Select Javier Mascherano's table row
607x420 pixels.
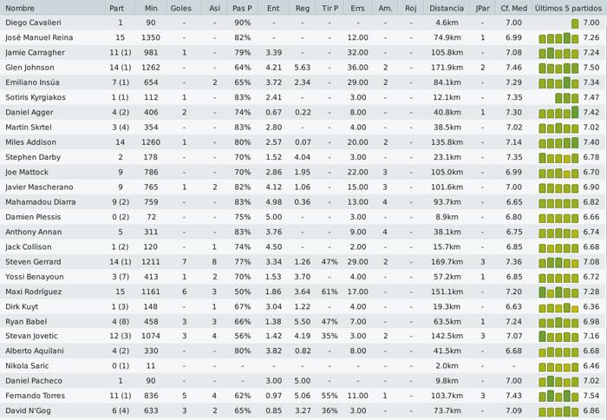coord(303,187)
